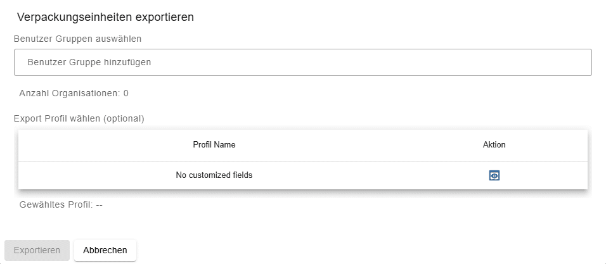Select the No customized fields profile row
Screen dimensions: 606x264
coord(214,175)
